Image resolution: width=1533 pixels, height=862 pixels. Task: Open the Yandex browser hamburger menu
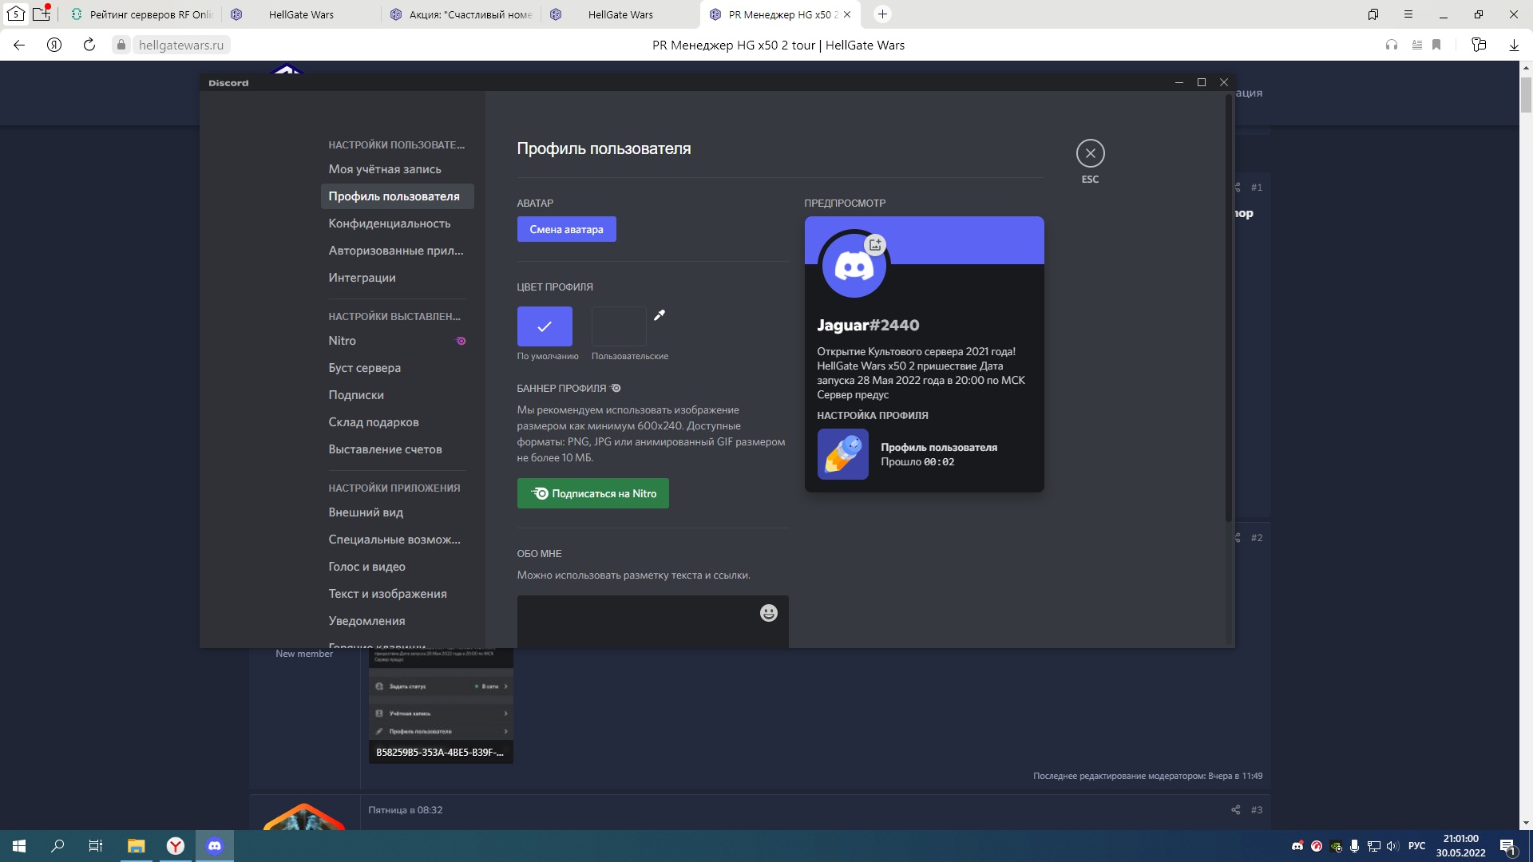(1408, 14)
